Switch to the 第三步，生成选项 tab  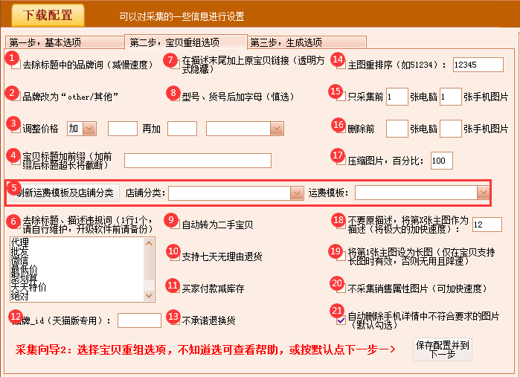coord(306,42)
